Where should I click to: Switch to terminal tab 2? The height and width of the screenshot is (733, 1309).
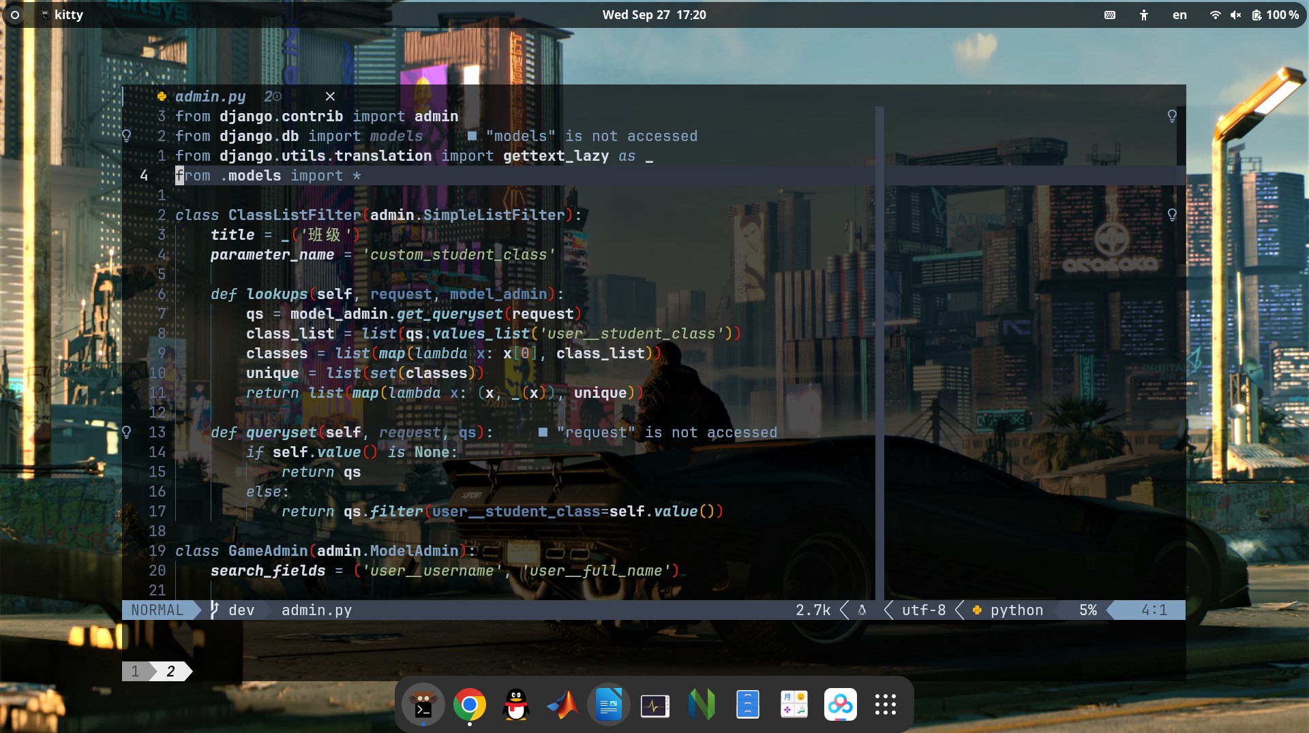tap(170, 671)
